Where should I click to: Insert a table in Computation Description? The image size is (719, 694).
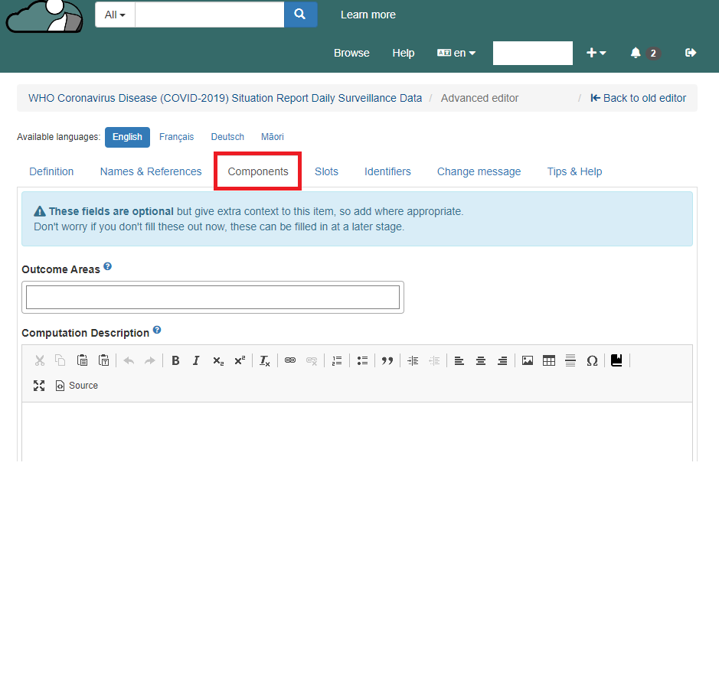point(549,360)
